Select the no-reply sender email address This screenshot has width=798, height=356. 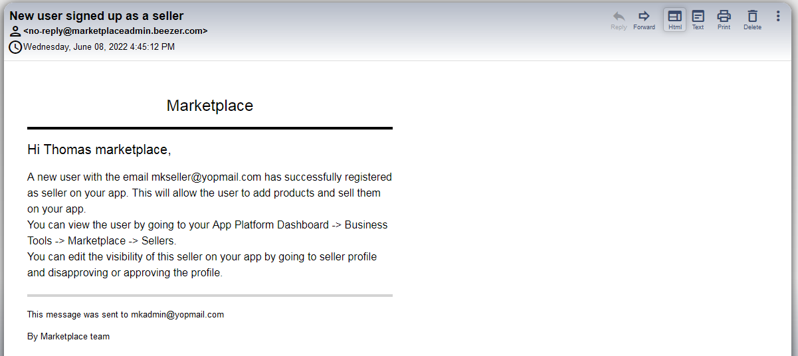click(x=115, y=31)
